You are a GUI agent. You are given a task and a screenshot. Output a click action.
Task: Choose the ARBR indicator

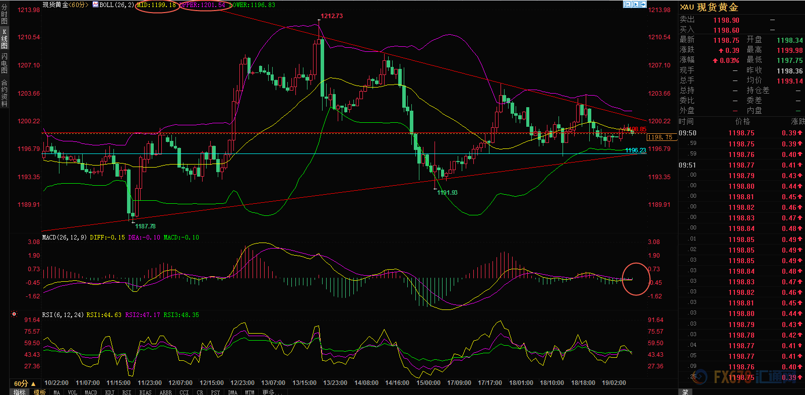click(165, 392)
